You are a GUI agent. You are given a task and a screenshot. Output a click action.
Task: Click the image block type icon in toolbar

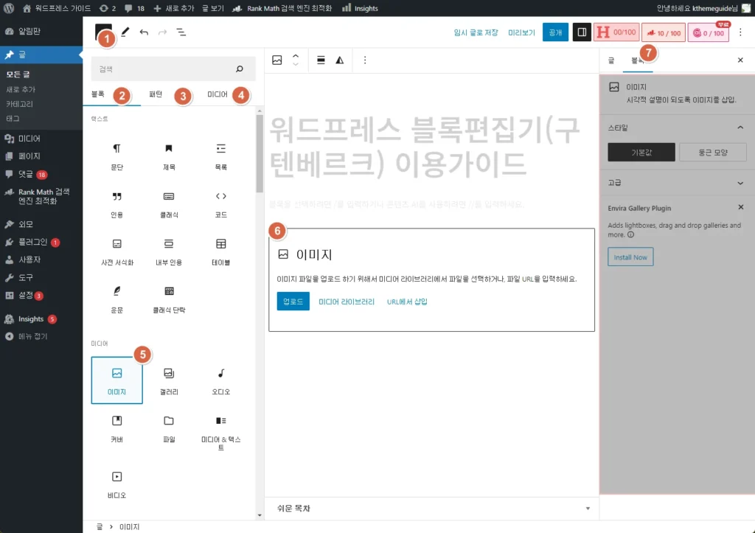click(277, 60)
